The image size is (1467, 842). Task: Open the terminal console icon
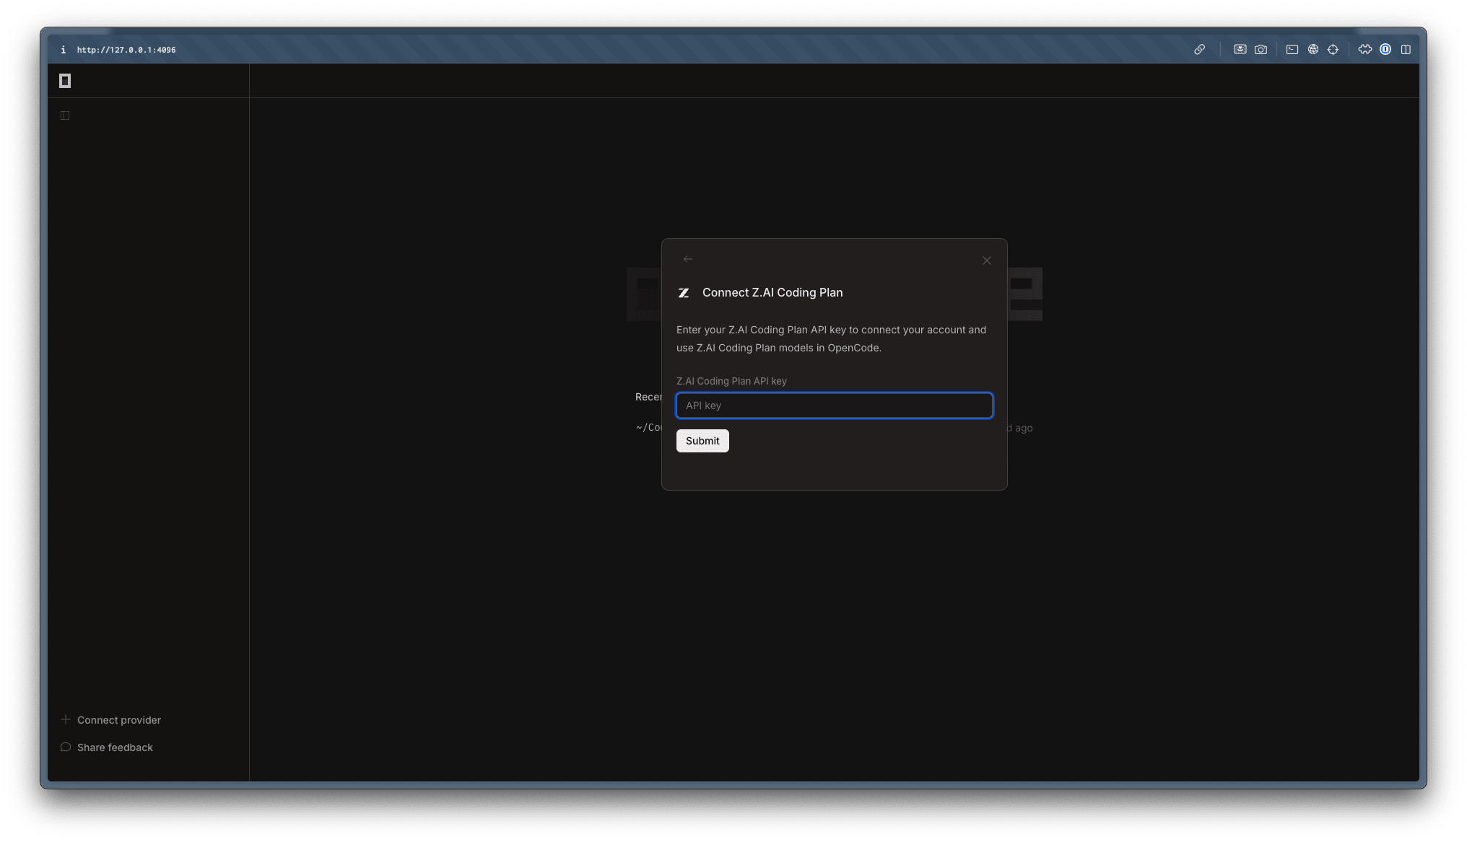[x=1292, y=50]
